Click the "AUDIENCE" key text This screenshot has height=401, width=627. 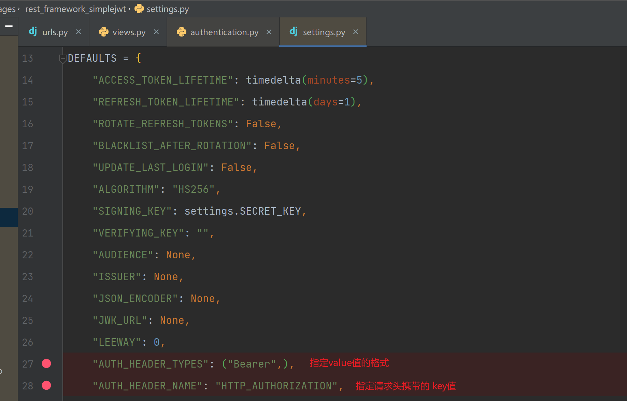(x=123, y=255)
